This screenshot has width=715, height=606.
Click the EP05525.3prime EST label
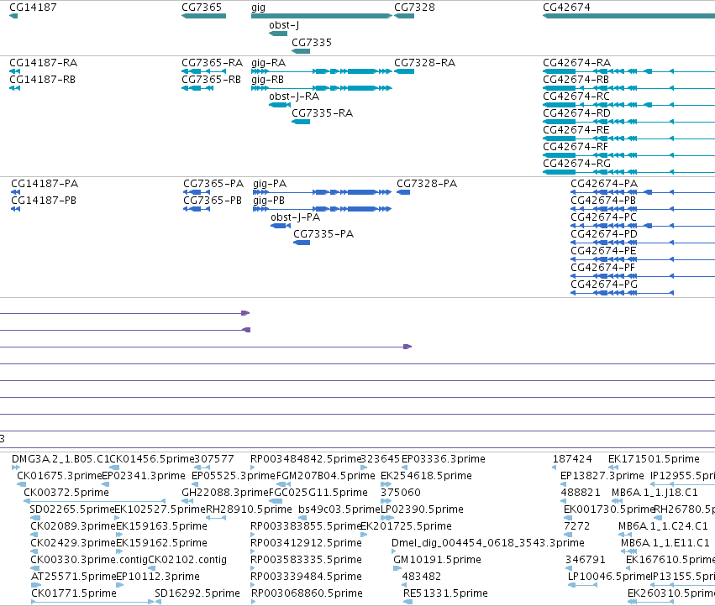[234, 476]
